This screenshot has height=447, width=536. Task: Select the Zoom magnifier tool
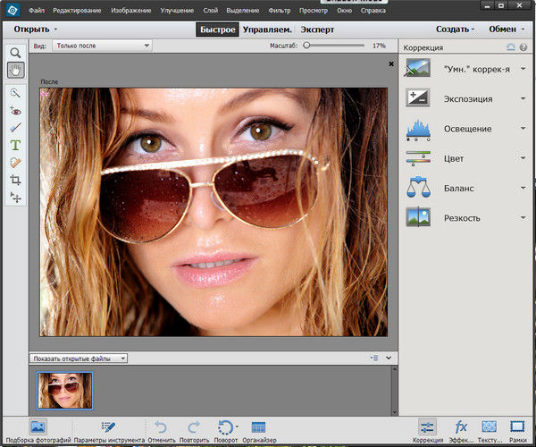15,53
